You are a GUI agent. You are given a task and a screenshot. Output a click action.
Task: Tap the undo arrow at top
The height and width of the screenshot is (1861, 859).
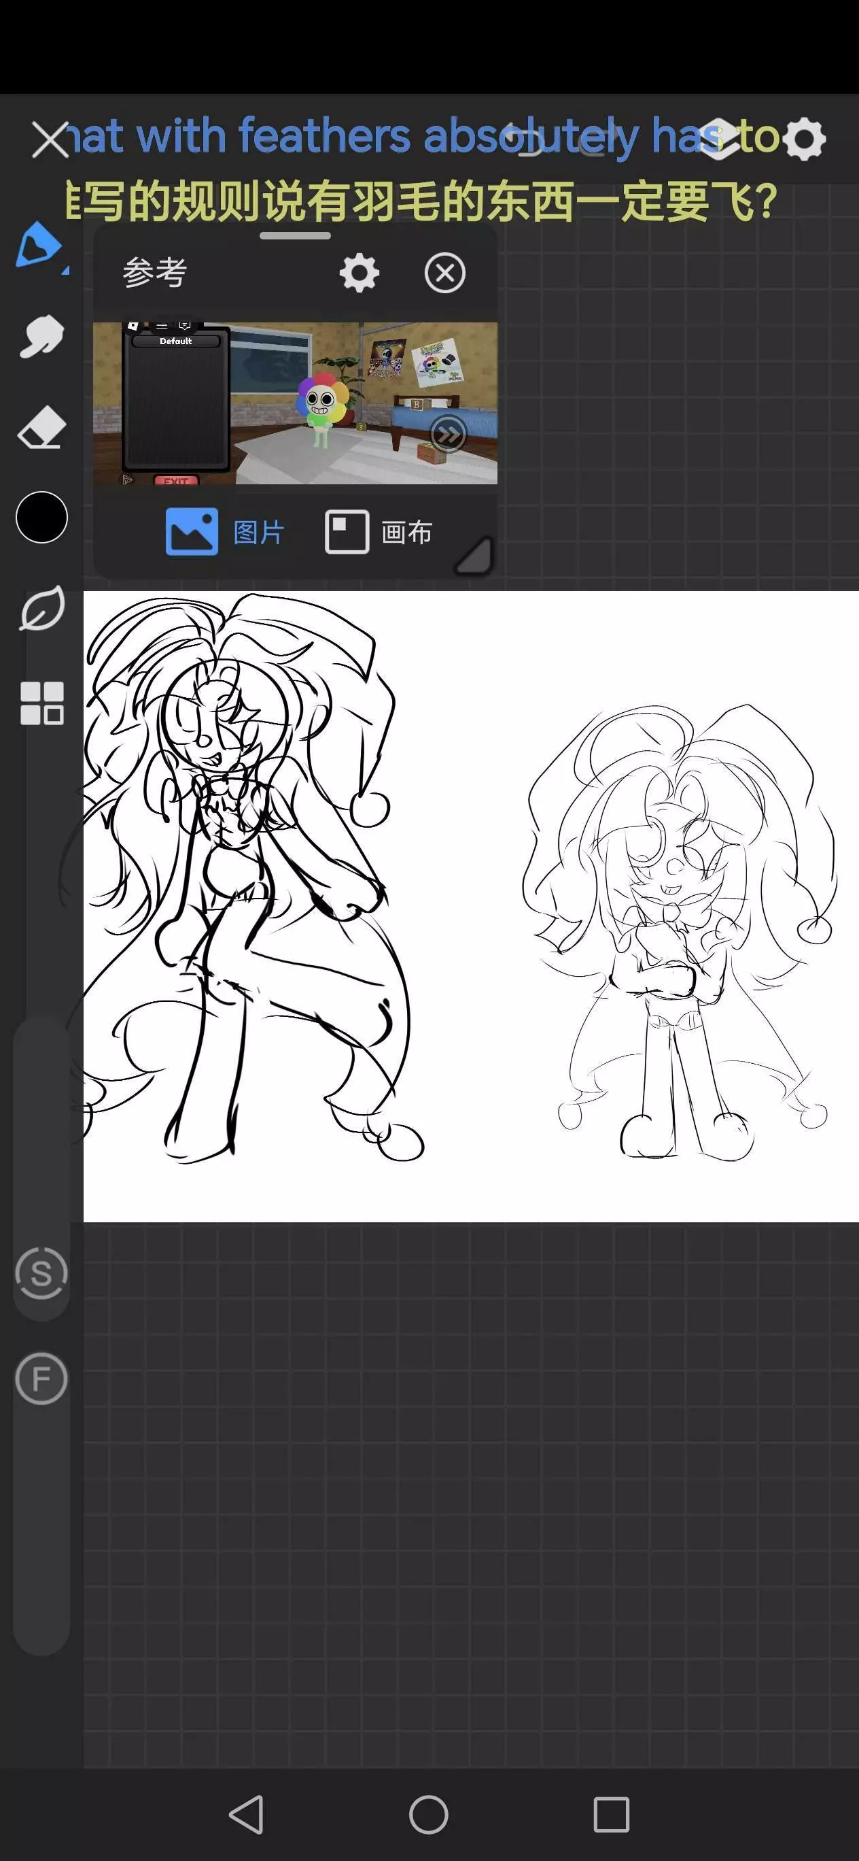pos(525,139)
